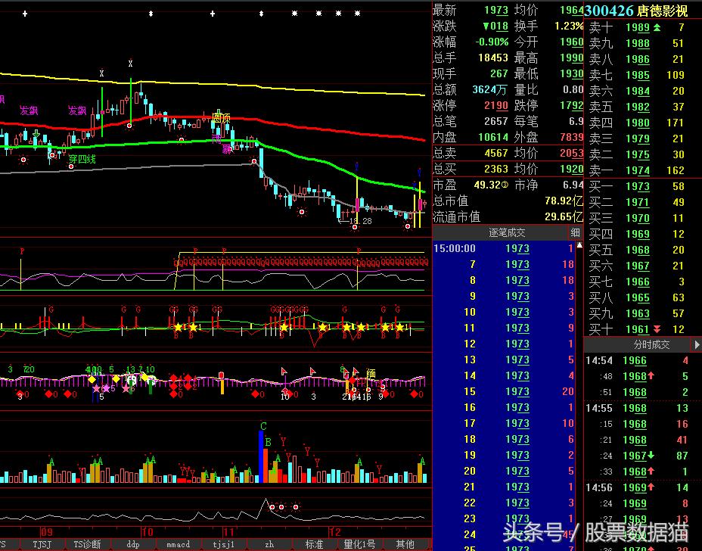
Task: Click the green up arrow at 卖十
Action: pyautogui.click(x=657, y=27)
